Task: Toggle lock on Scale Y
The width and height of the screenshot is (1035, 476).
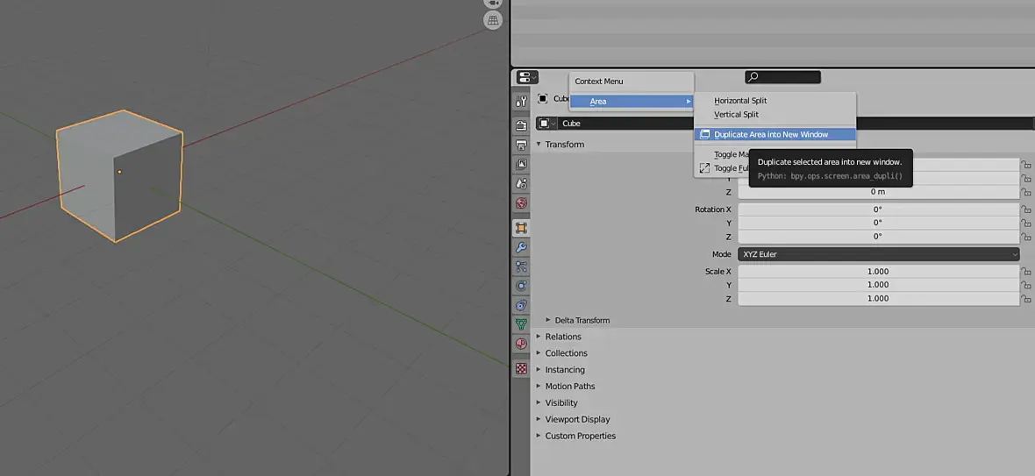Action: [1025, 285]
